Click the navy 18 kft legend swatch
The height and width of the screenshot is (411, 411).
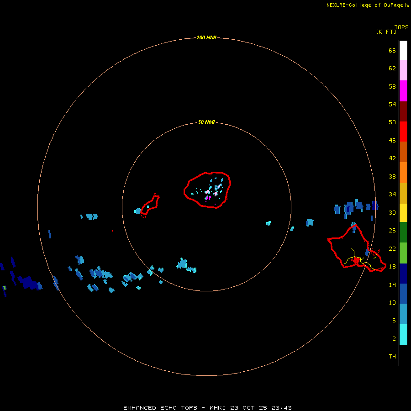(403, 274)
